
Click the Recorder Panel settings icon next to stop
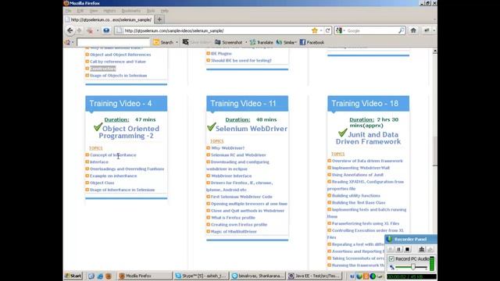[422, 249]
